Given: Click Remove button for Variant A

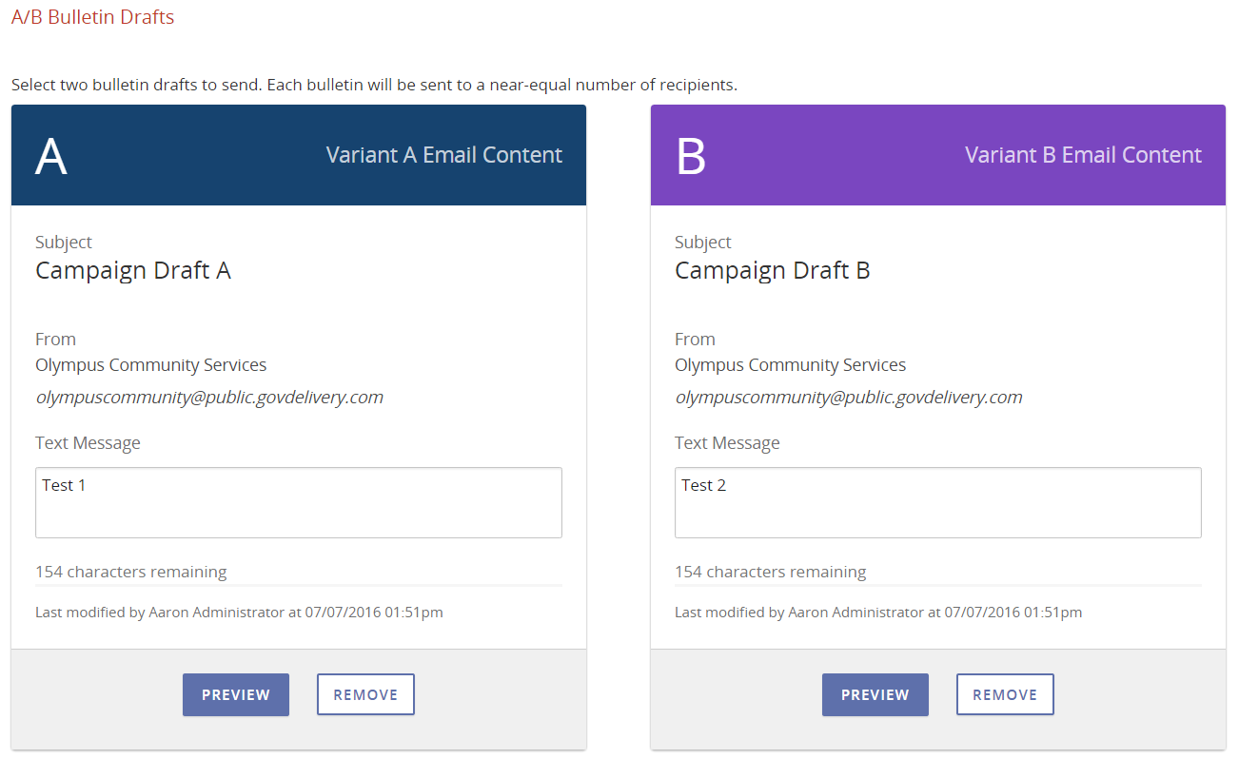Looking at the screenshot, I should 365,694.
